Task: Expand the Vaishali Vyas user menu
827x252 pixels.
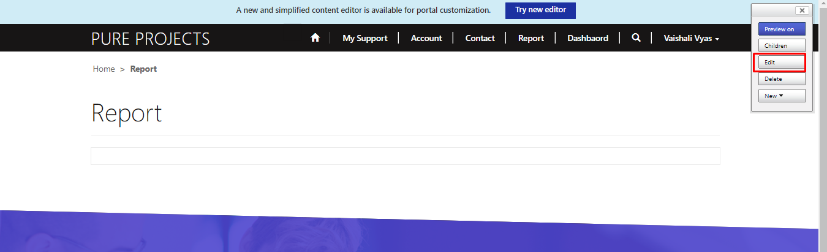Action: (691, 38)
